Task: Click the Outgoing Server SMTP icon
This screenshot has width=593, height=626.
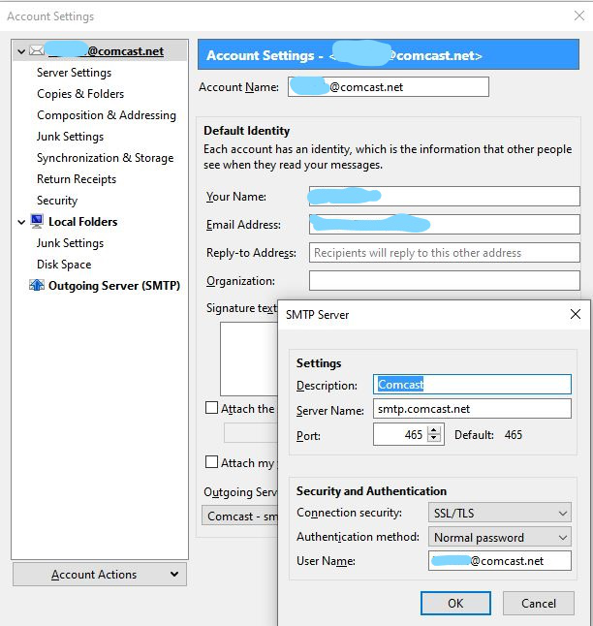Action: coord(37,285)
